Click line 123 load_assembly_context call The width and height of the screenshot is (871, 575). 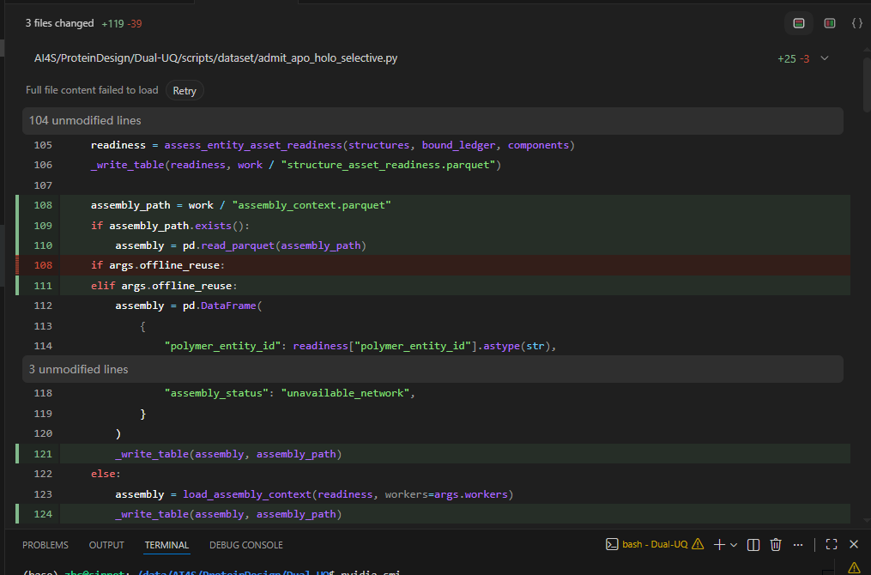click(314, 494)
